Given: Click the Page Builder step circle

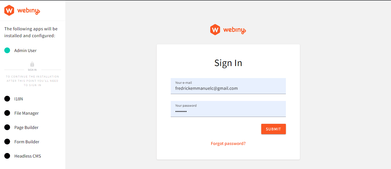Looking at the screenshot, I should point(7,128).
